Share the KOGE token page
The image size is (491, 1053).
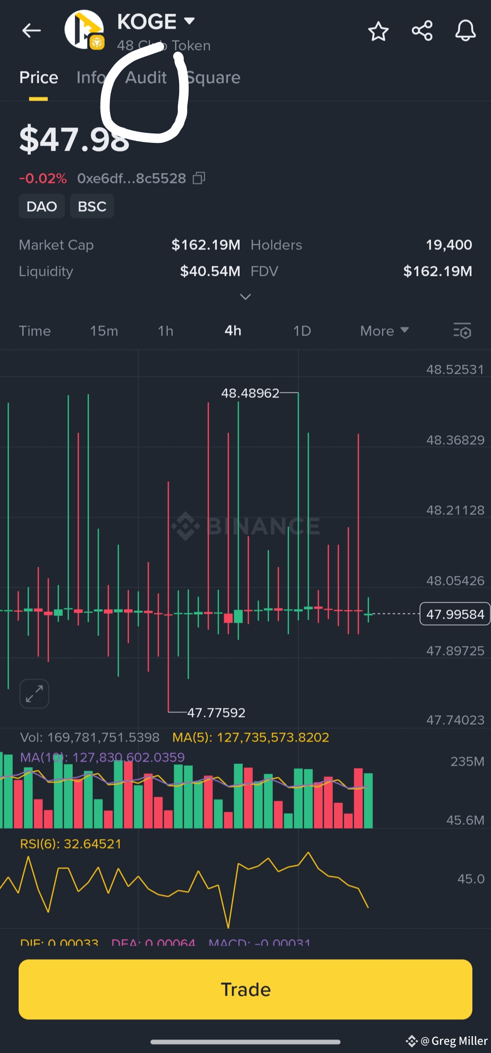tap(422, 31)
